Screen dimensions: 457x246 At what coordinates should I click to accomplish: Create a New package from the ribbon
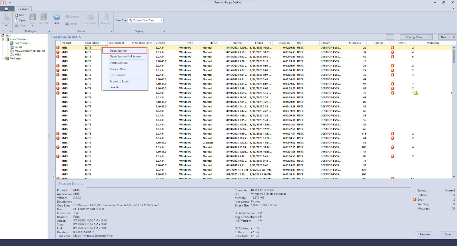coord(20,15)
